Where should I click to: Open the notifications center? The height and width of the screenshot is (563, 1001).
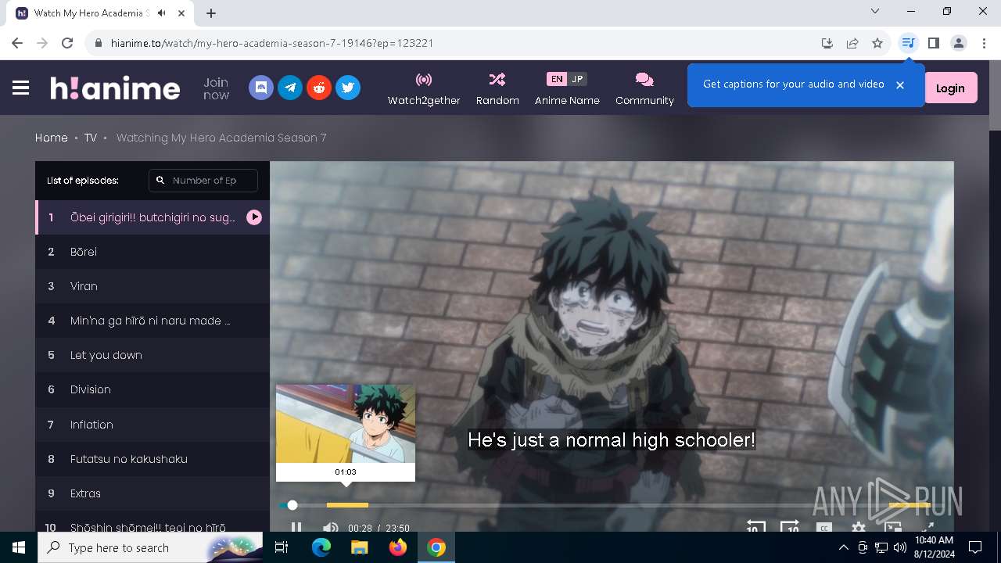click(975, 547)
